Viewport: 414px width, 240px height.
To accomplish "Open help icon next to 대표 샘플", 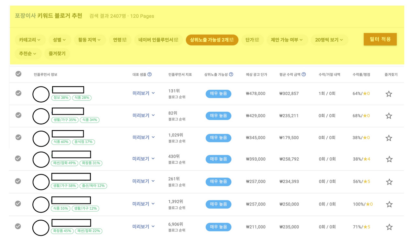I will point(149,75).
